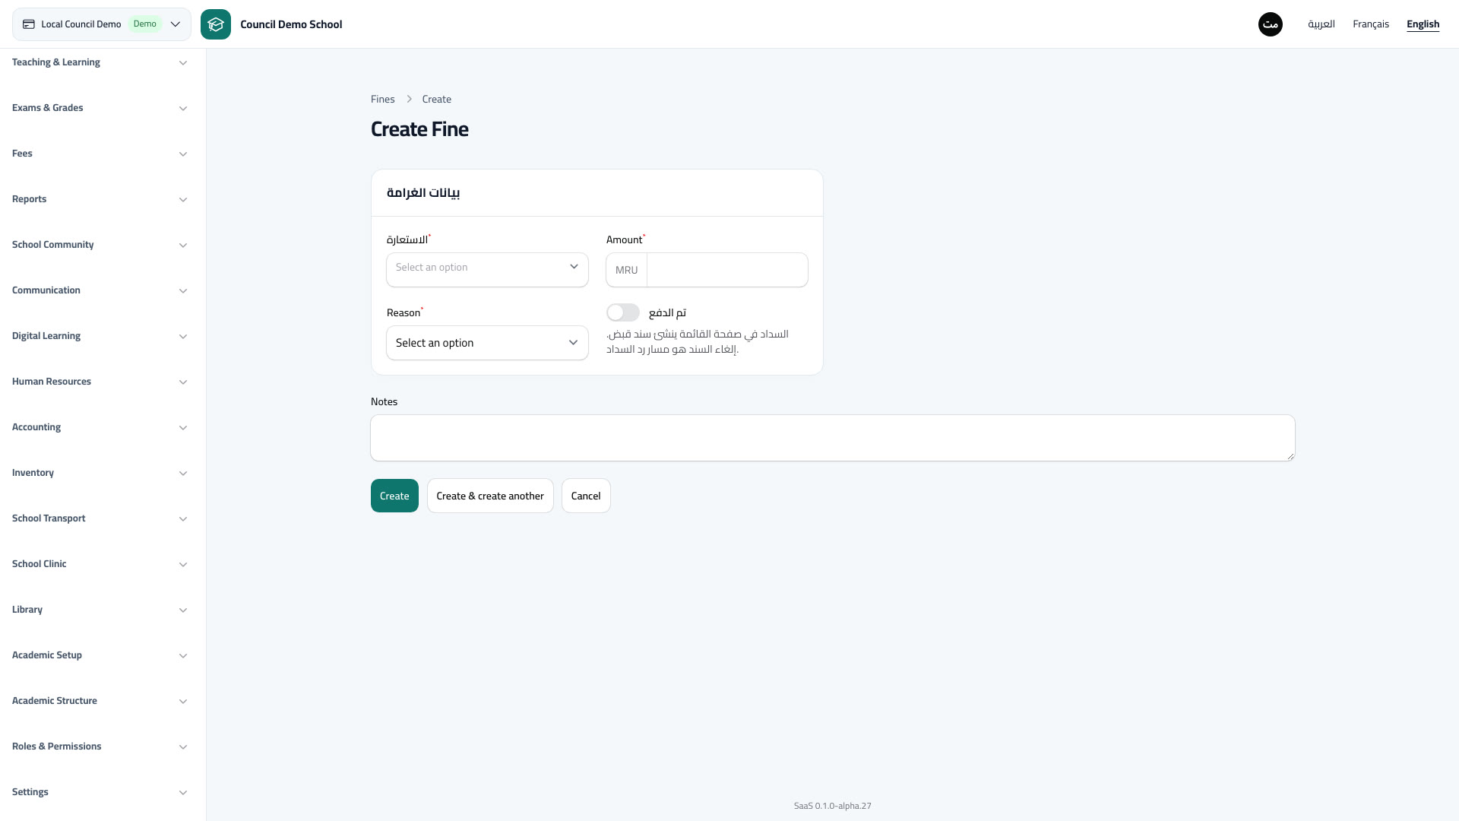The height and width of the screenshot is (821, 1459).
Task: Expand the Academic Setup sidebar group
Action: (x=100, y=655)
